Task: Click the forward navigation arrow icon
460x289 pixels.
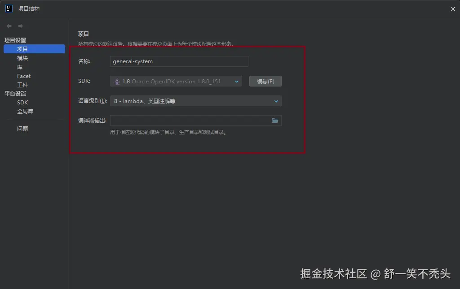Action: (20, 26)
